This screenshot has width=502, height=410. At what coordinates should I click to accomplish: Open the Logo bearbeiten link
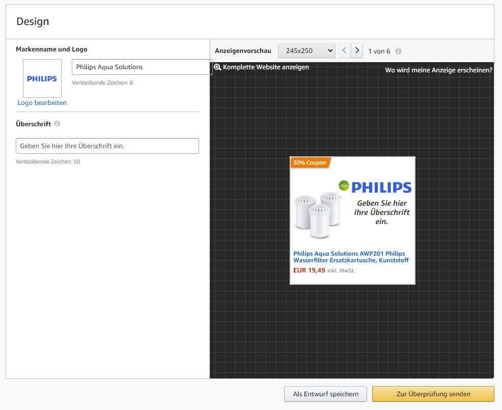click(42, 103)
